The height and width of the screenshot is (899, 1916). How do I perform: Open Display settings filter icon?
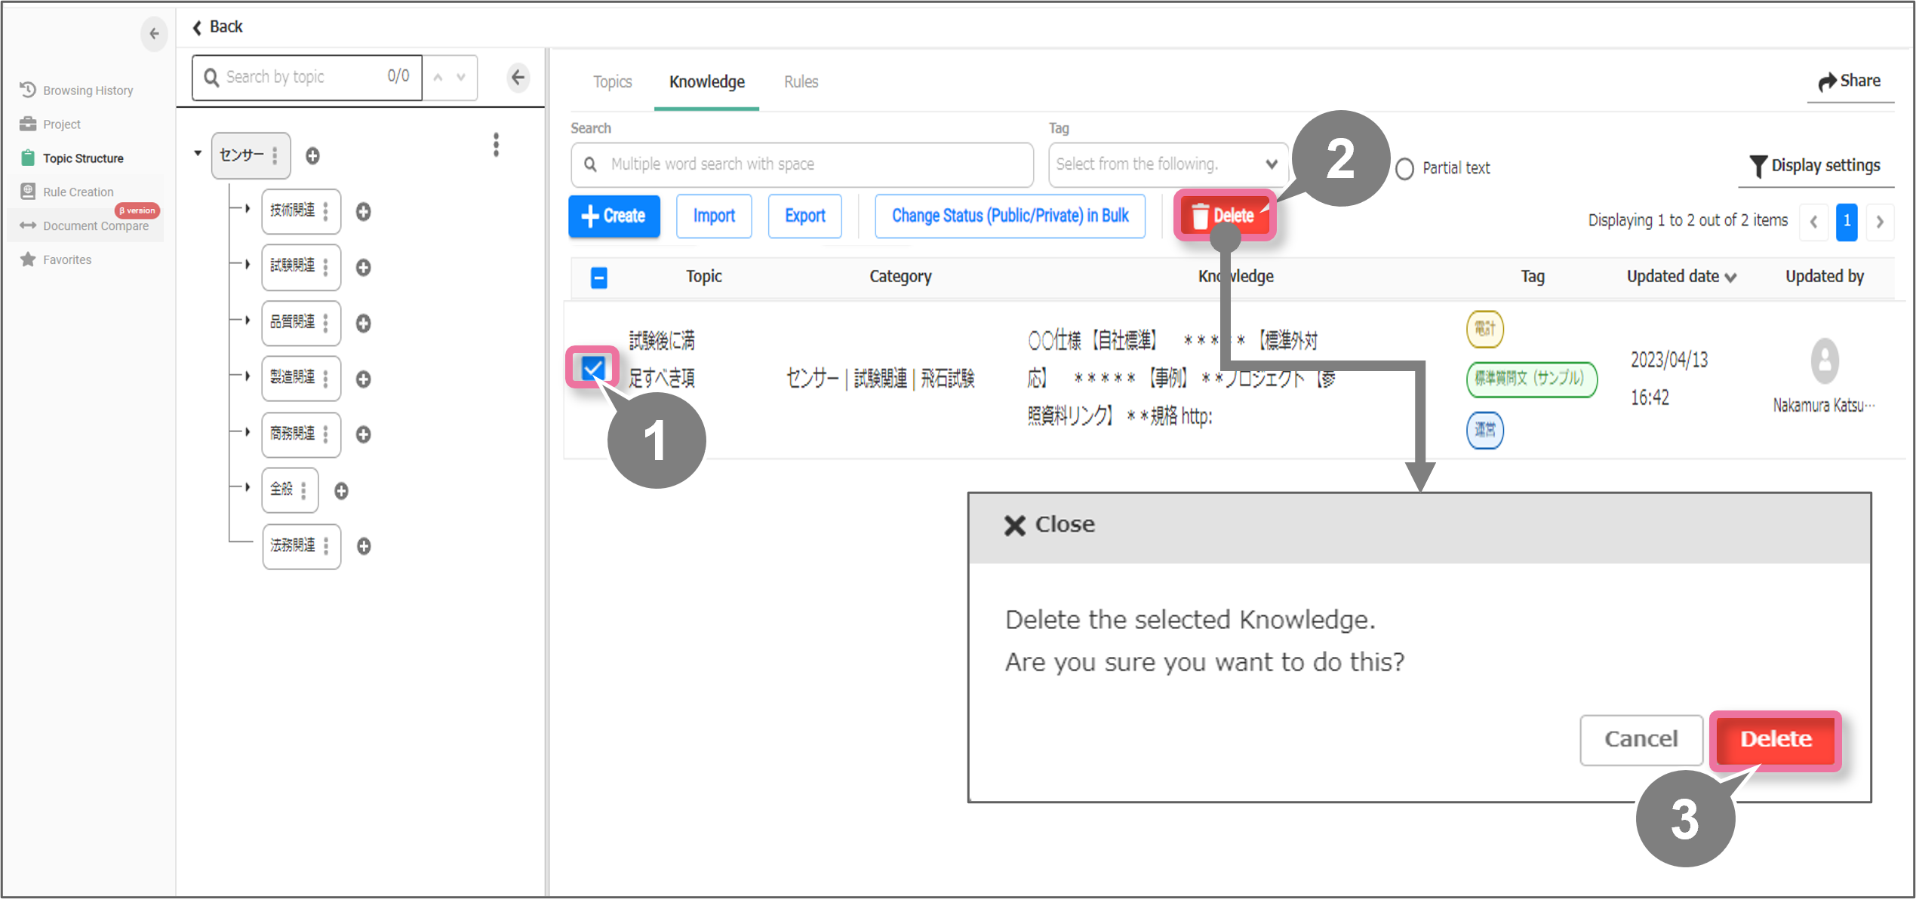[x=1758, y=165]
